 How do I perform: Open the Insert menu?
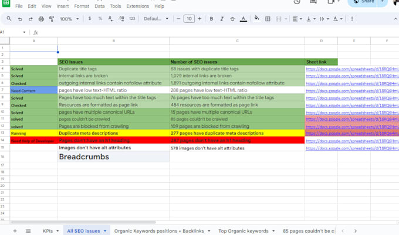pos(63,6)
